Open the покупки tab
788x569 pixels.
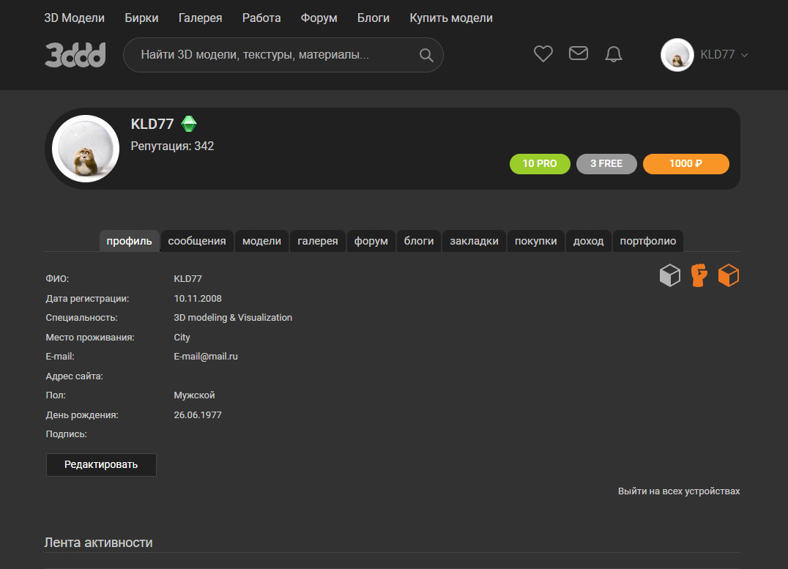tap(536, 241)
